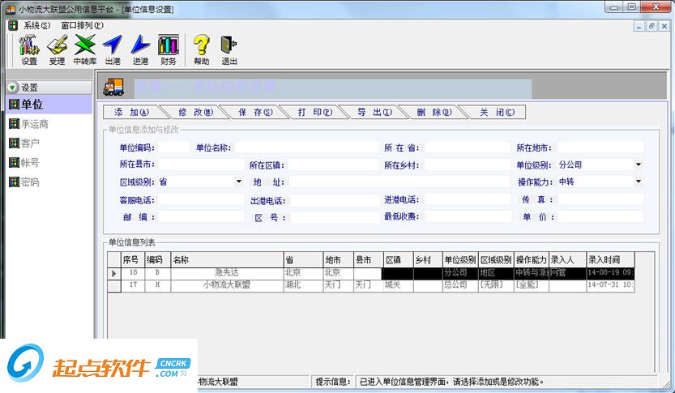
Task: Select 密码 in the sidebar
Action: [x=29, y=182]
